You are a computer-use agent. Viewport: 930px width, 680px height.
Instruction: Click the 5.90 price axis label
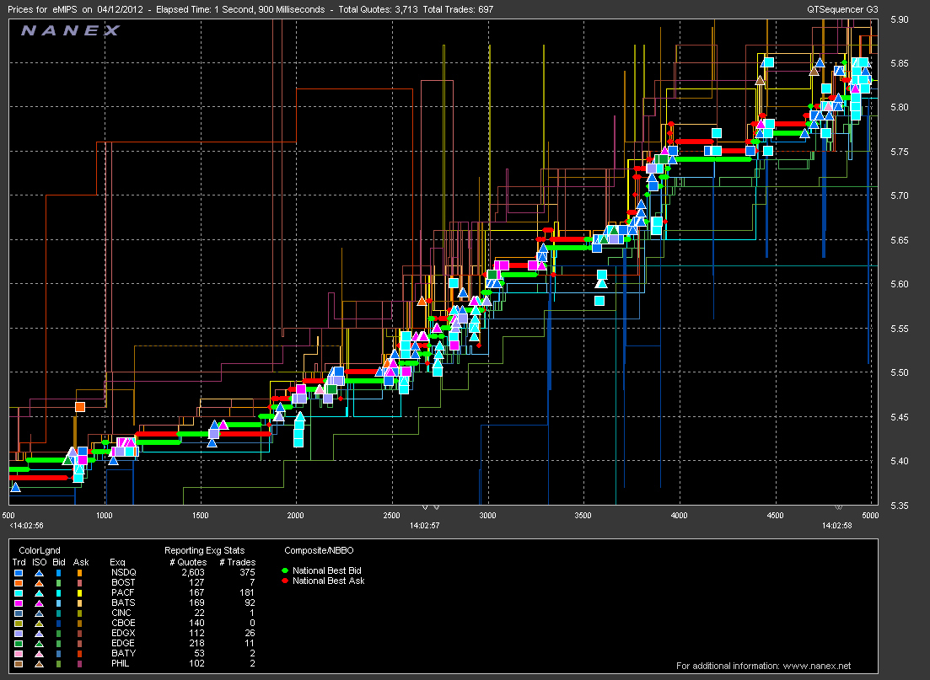click(x=900, y=19)
